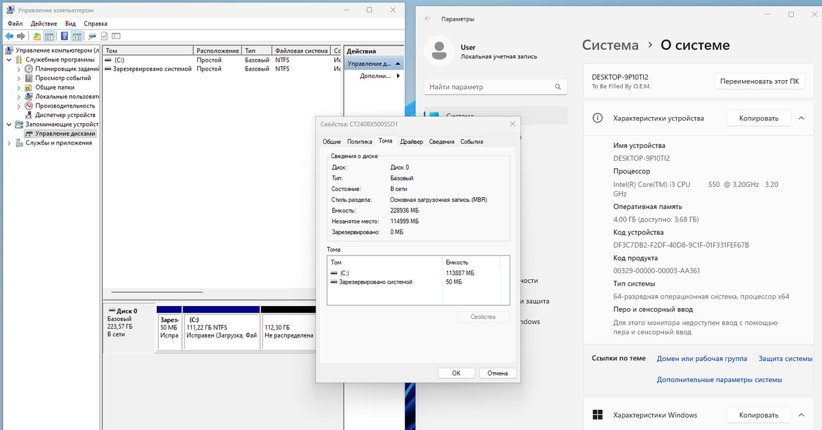This screenshot has height=430, width=822.
Task: Click the blue Help question mark icon
Action: click(64, 36)
